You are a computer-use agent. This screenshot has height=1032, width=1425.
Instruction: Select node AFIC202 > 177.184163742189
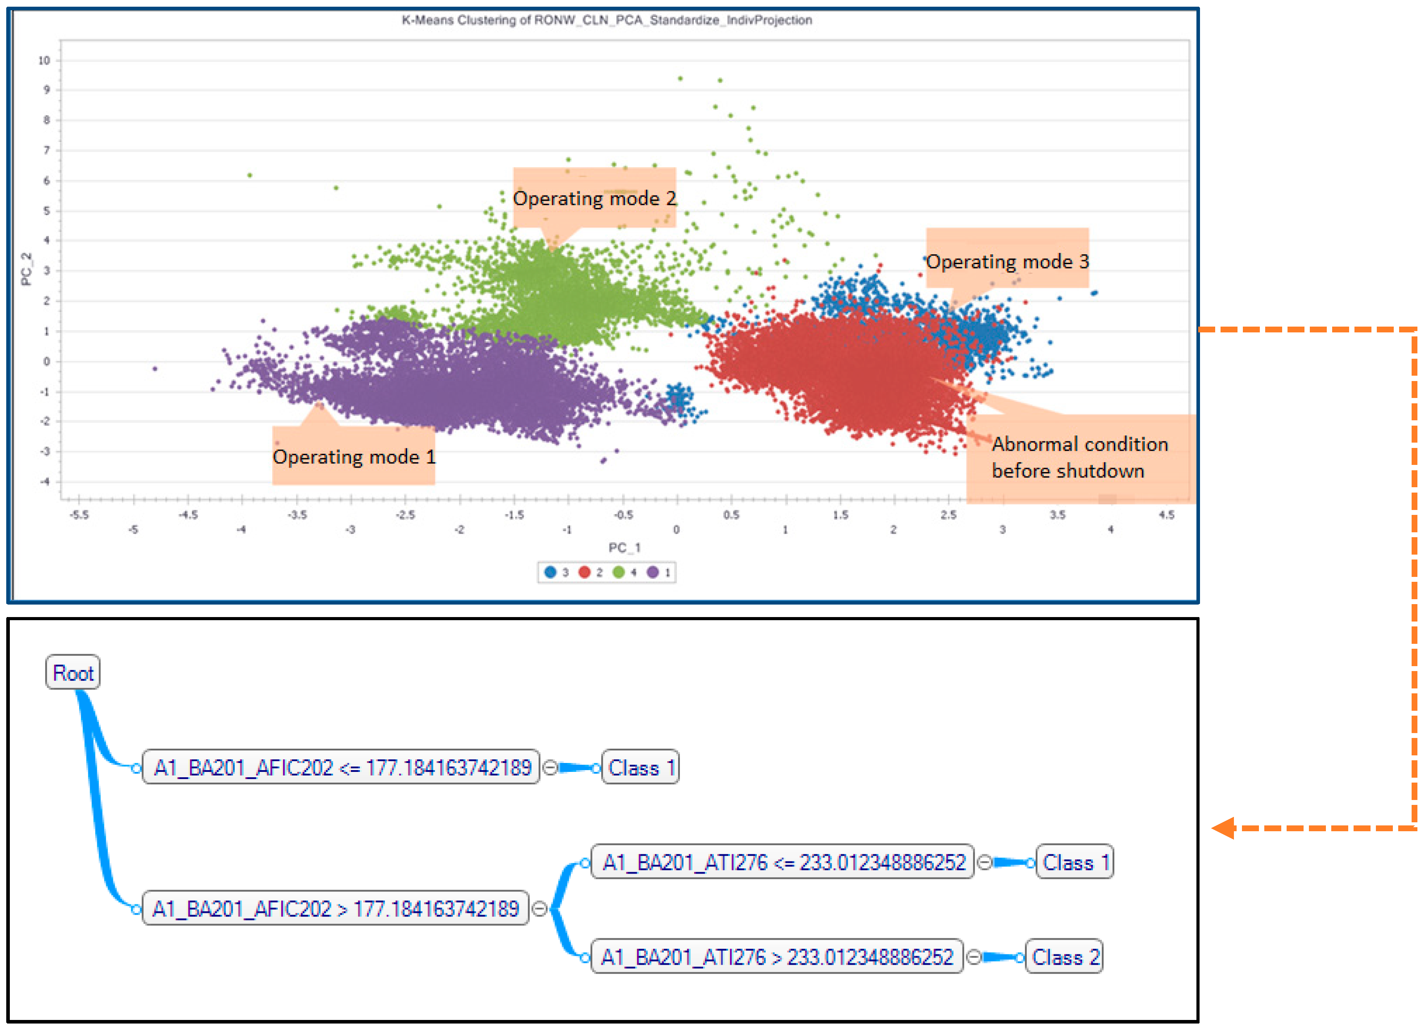[336, 908]
